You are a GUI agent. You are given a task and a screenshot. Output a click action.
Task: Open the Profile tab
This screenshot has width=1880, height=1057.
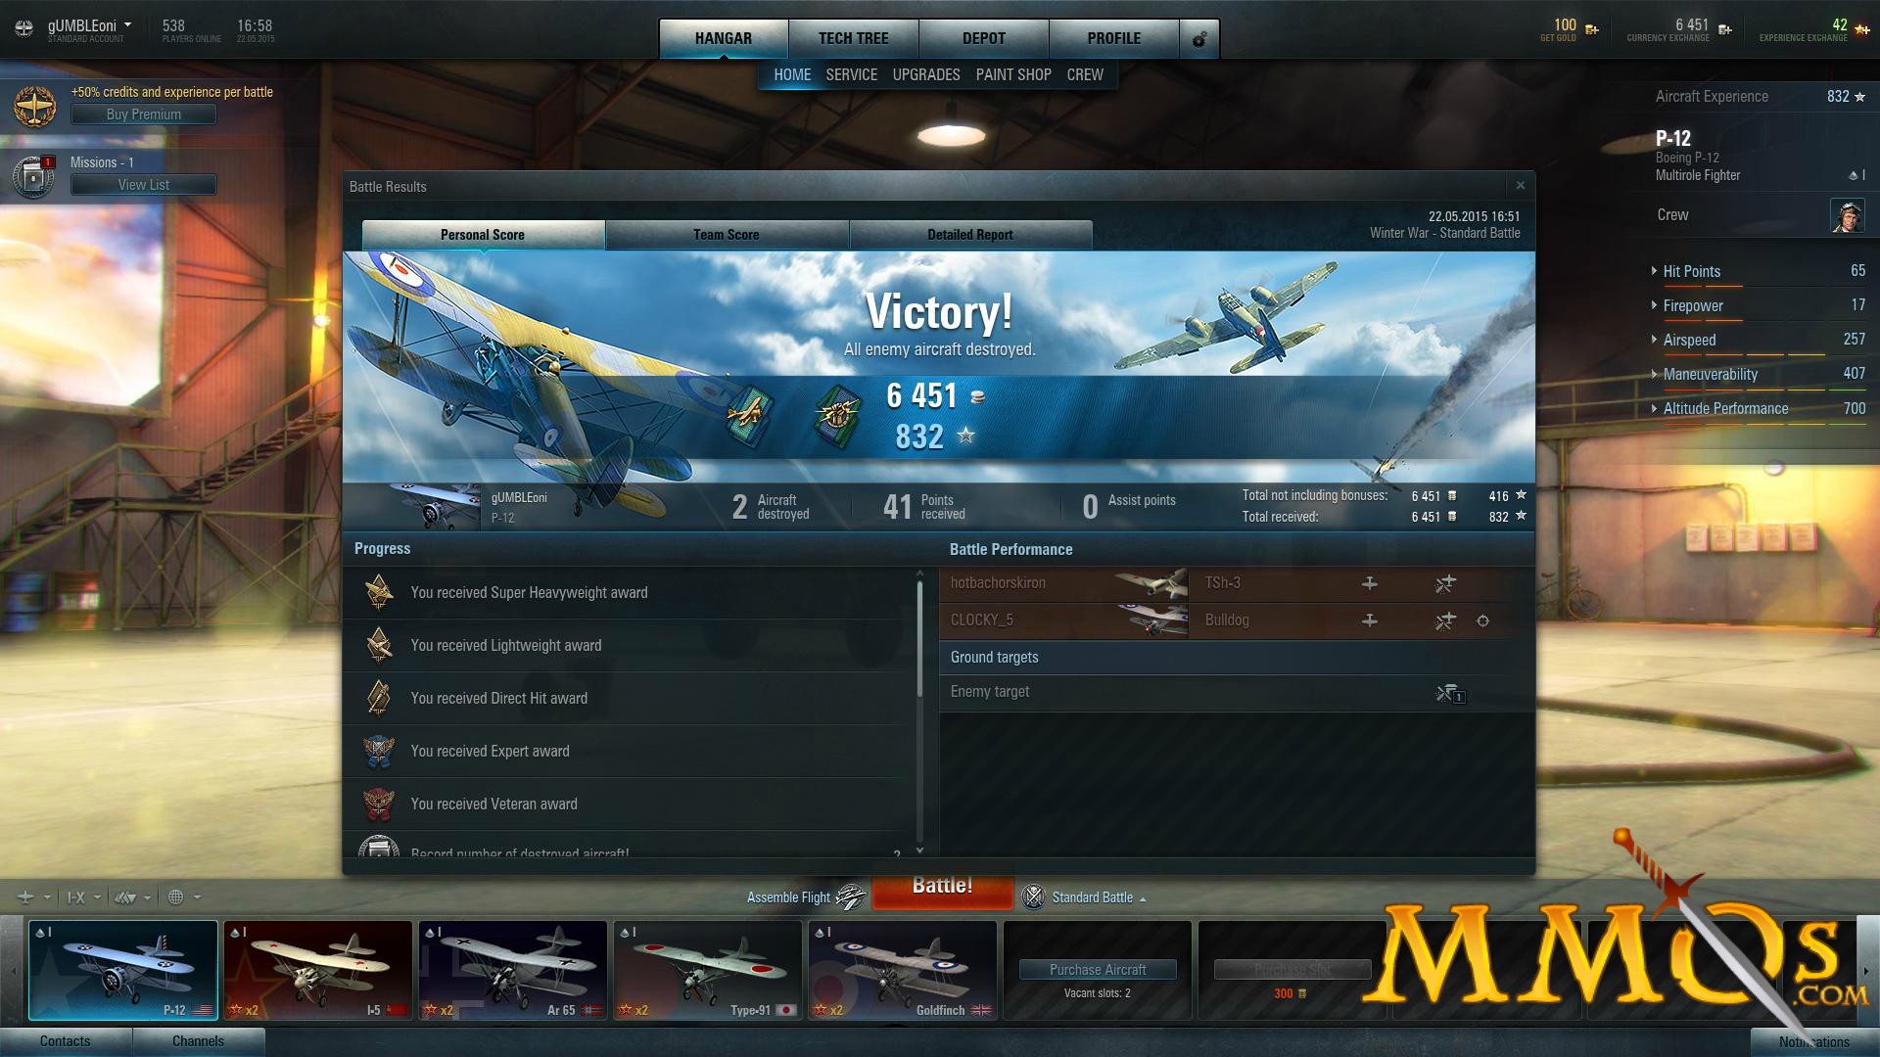tap(1114, 39)
